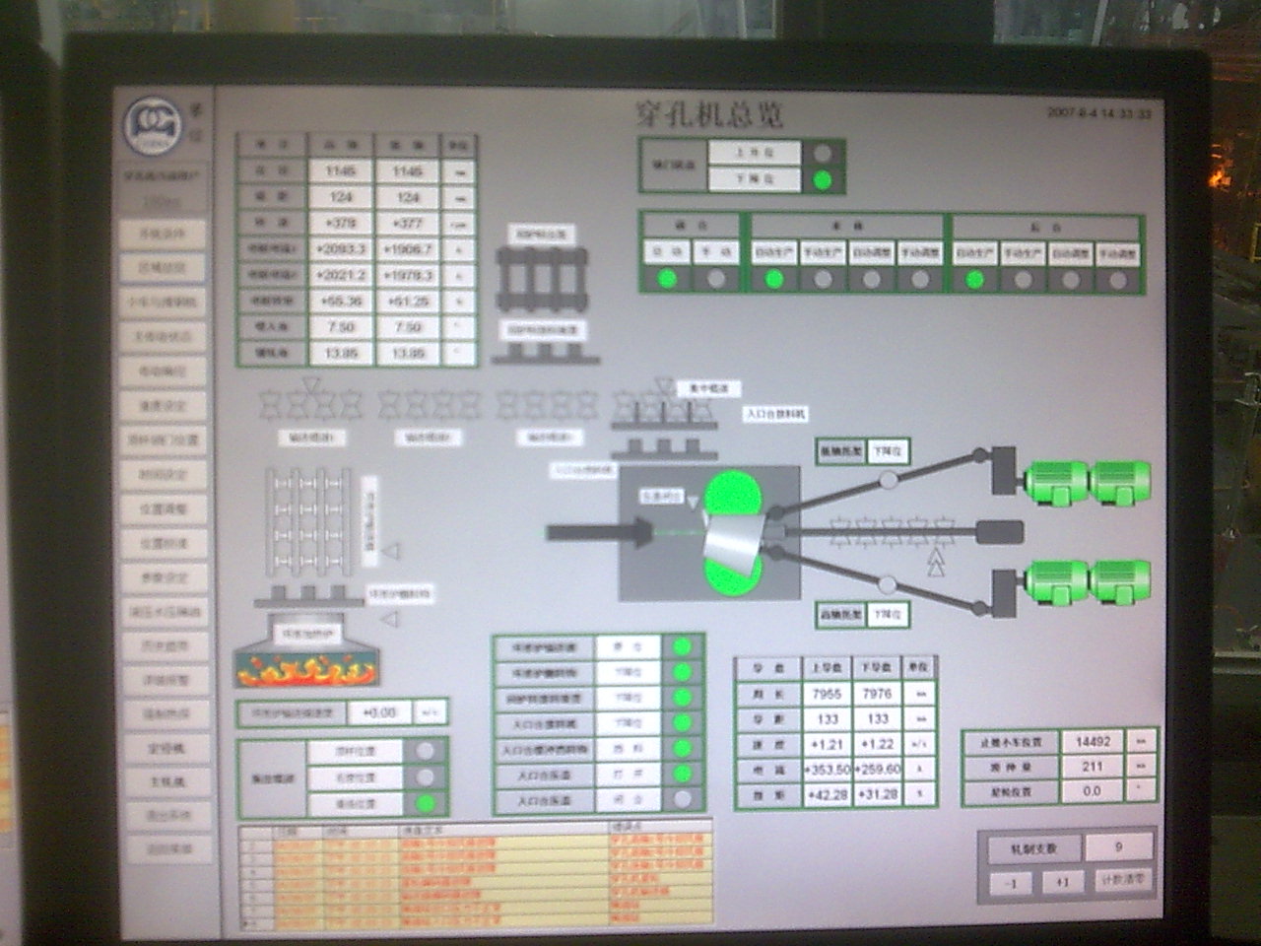
Task: Click the +2093.3 value cell
Action: (341, 249)
